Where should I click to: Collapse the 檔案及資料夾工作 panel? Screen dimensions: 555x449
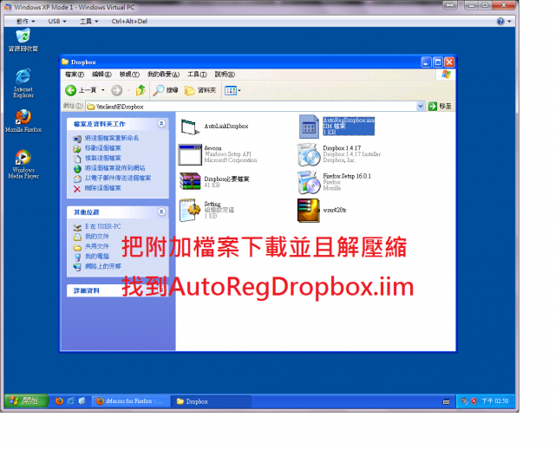(161, 123)
